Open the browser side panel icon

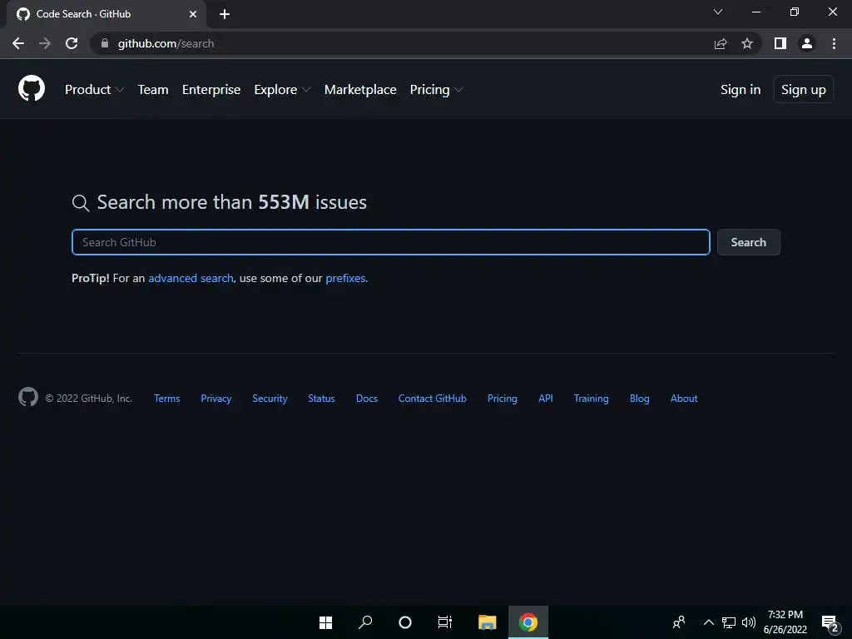780,43
